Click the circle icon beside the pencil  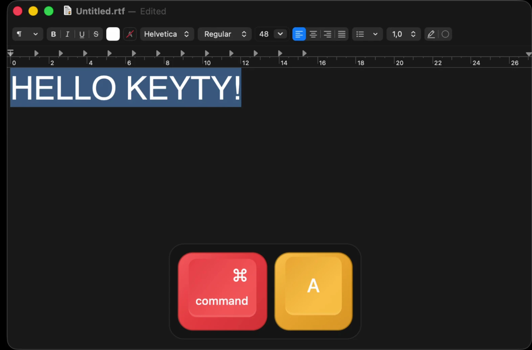[445, 34]
